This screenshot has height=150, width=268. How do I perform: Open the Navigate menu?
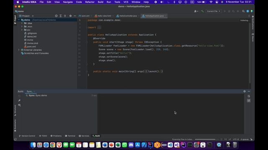pyautogui.click(x=68, y=2)
